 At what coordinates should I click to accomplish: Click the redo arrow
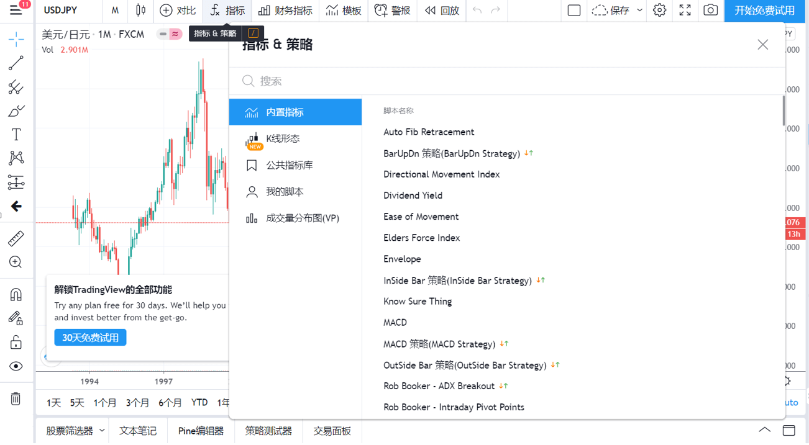point(496,11)
